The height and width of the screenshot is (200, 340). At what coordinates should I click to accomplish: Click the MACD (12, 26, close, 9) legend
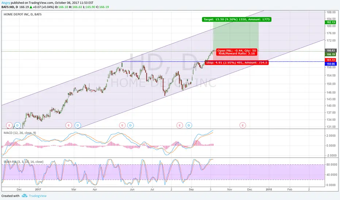pos(20,133)
